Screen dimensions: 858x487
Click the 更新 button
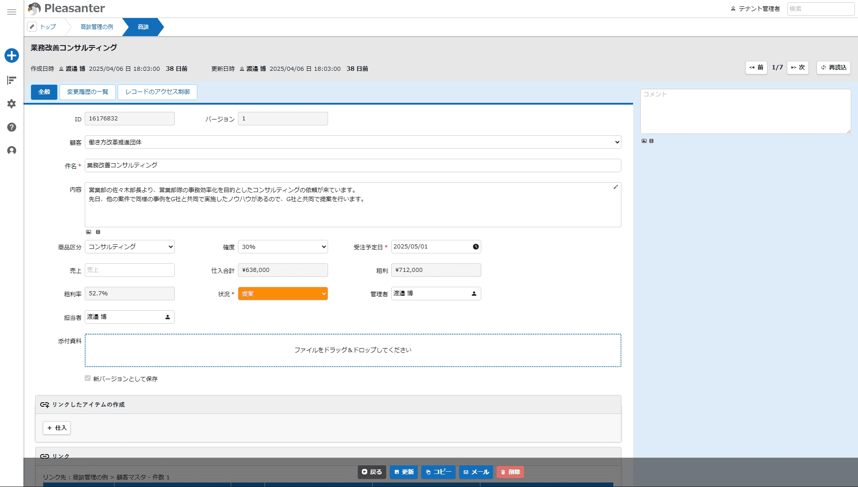(404, 472)
